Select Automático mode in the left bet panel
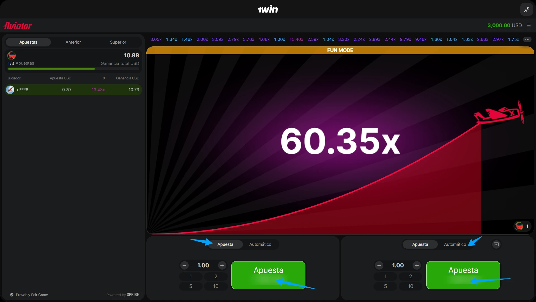 tap(260, 244)
